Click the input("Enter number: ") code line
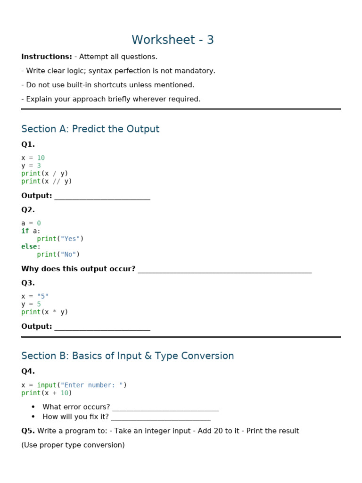 [74, 385]
